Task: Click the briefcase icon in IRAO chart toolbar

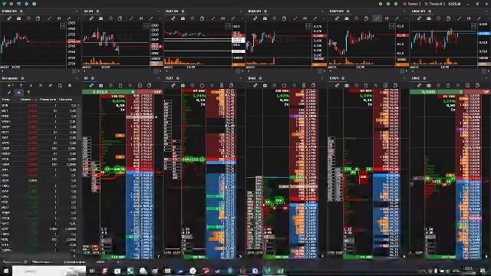Action: pyautogui.click(x=265, y=18)
